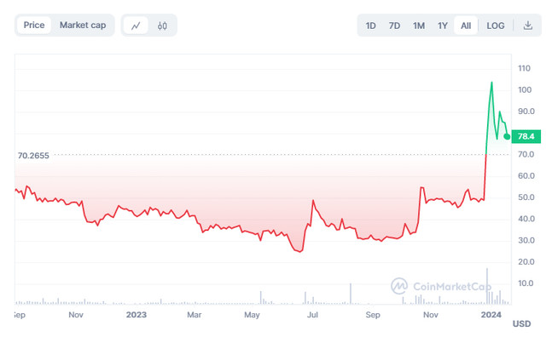Toggle LOG scale

pos(495,26)
